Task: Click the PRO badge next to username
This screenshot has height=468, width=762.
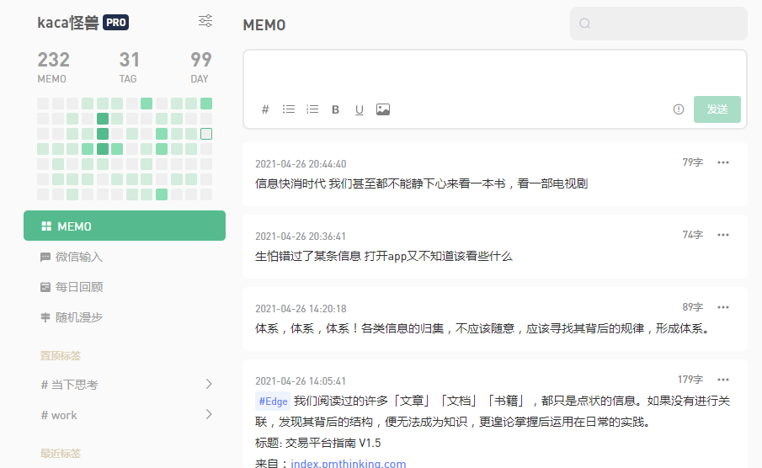Action: point(115,23)
